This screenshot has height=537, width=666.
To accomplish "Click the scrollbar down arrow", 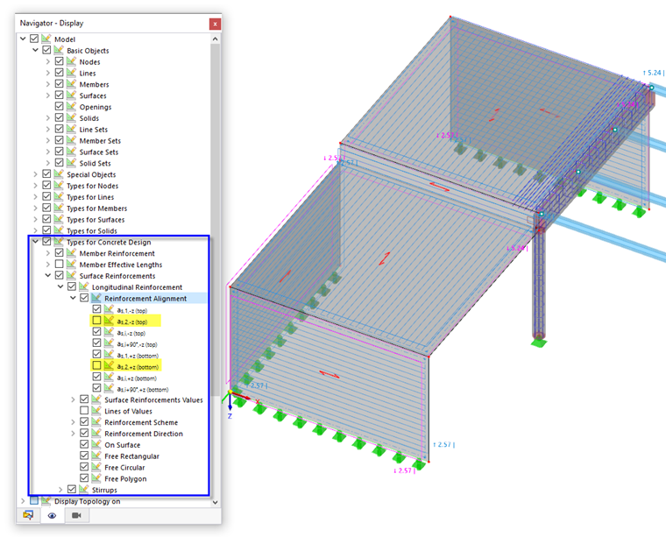I will point(216,502).
